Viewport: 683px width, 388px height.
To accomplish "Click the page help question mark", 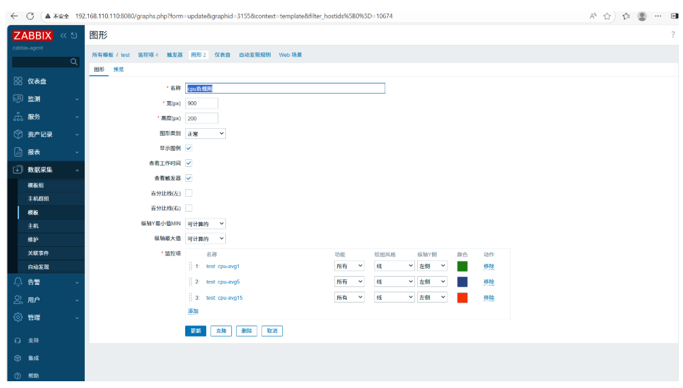I will pos(673,35).
